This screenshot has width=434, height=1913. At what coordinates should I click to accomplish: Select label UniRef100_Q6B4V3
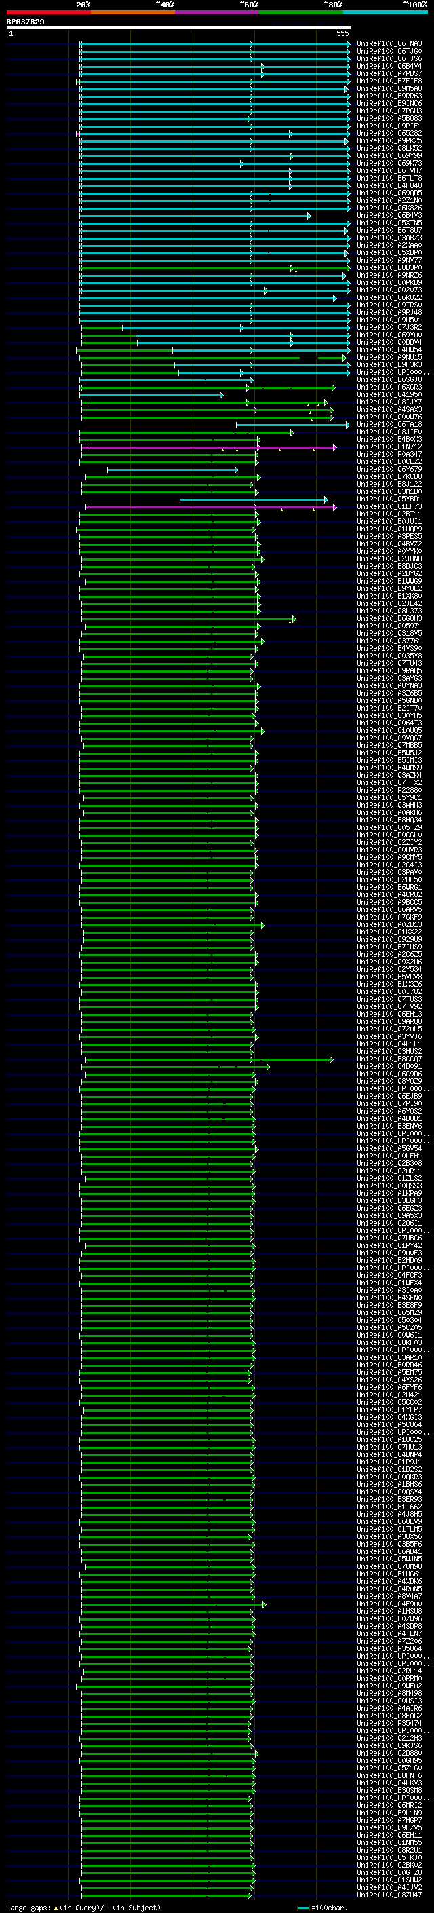click(x=389, y=215)
